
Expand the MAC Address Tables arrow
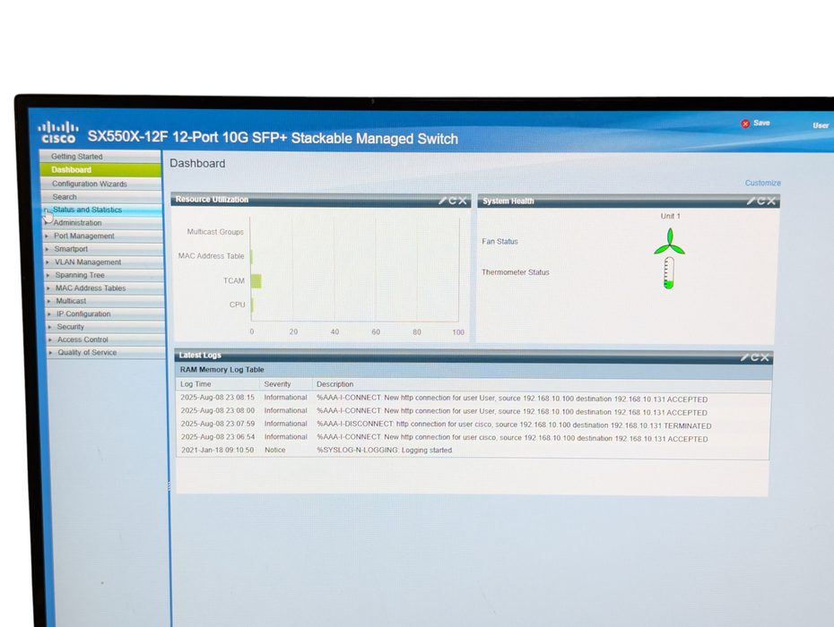[48, 288]
